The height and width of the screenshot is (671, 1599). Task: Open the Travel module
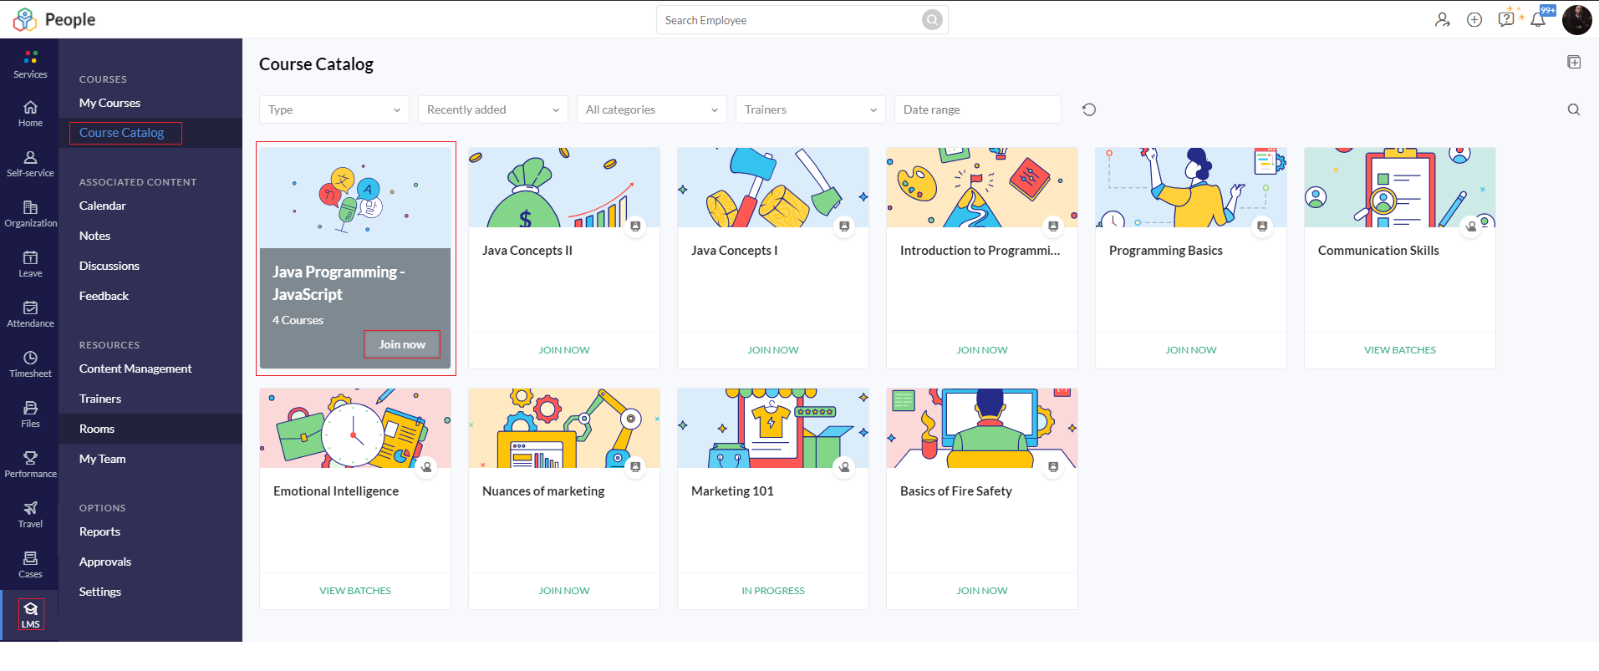point(30,515)
